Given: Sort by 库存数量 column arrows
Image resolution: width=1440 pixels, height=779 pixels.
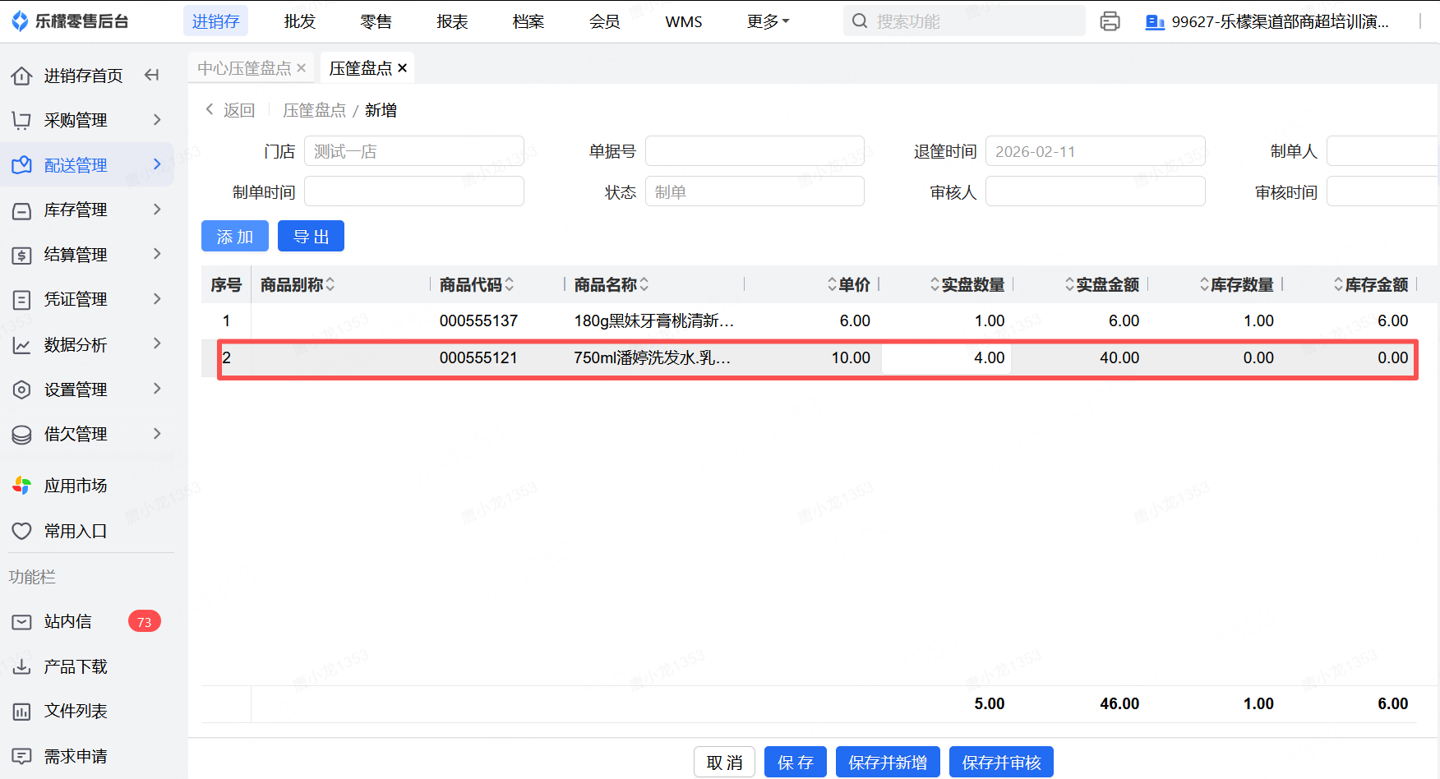Looking at the screenshot, I should tap(1205, 284).
